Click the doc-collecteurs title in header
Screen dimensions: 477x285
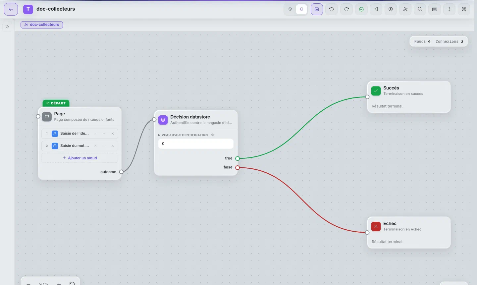click(x=56, y=9)
